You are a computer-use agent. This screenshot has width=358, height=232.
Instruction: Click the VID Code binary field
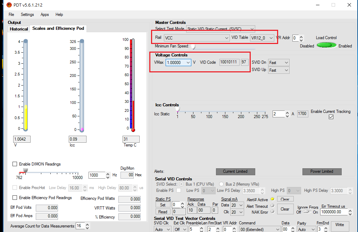[x=230, y=62]
